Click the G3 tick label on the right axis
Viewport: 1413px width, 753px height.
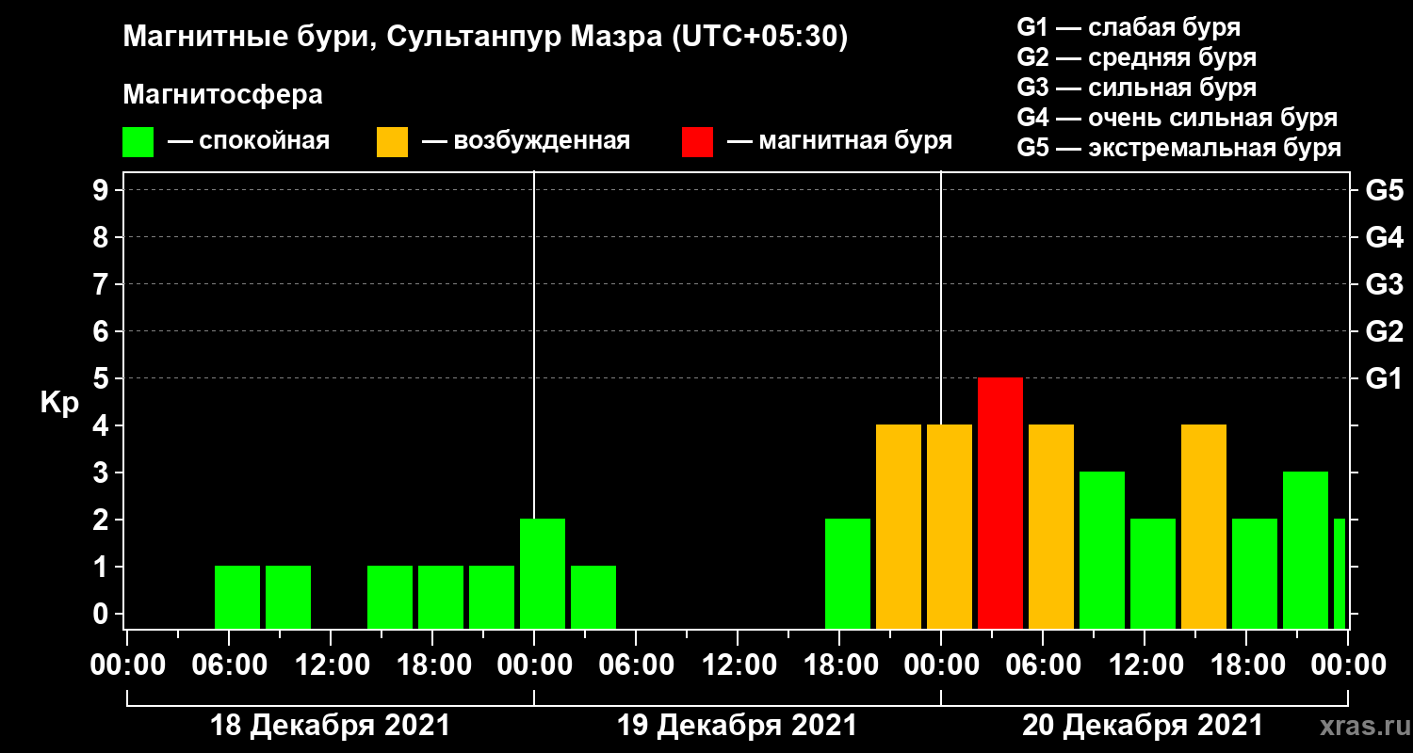click(1384, 284)
